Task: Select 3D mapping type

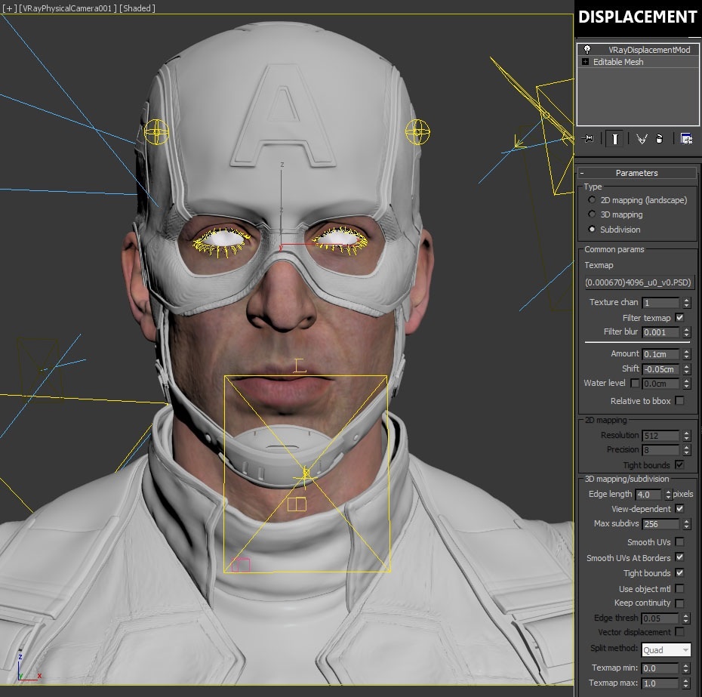Action: click(592, 214)
